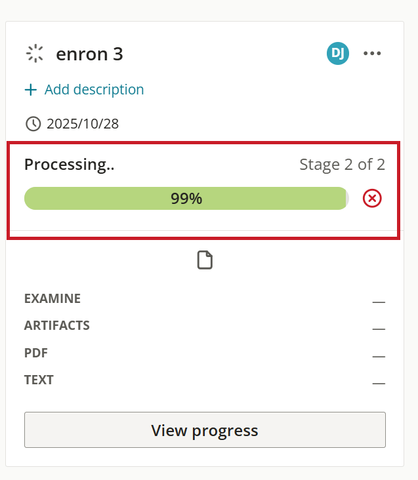This screenshot has width=418, height=480.
Task: Click the green 99% progress bar
Action: click(186, 199)
